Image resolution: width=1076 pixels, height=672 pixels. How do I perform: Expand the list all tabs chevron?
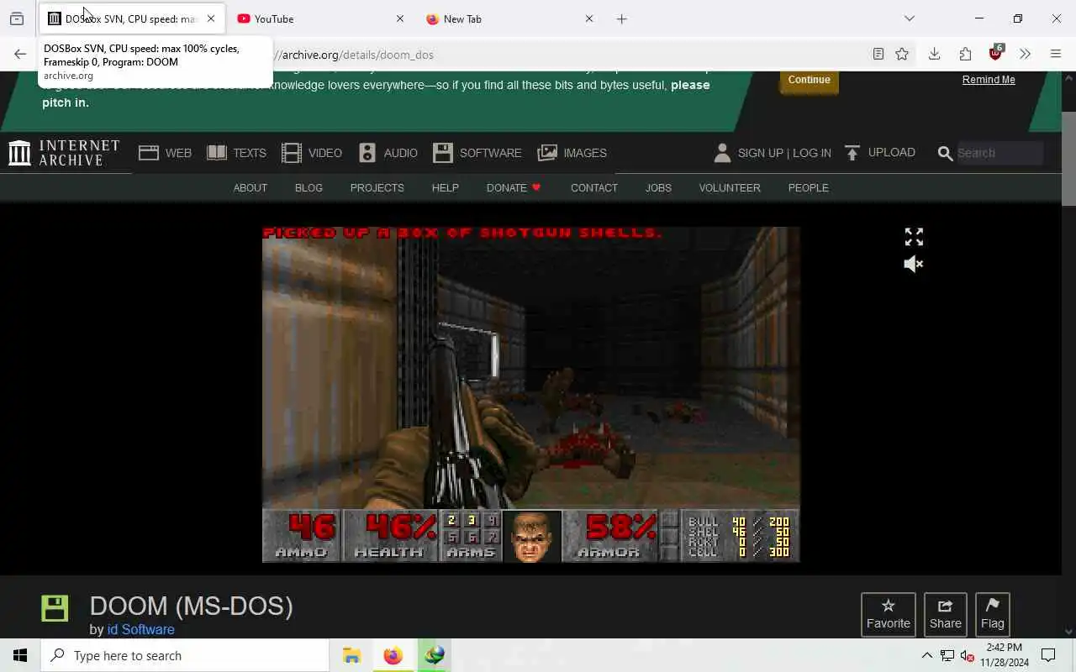(910, 18)
